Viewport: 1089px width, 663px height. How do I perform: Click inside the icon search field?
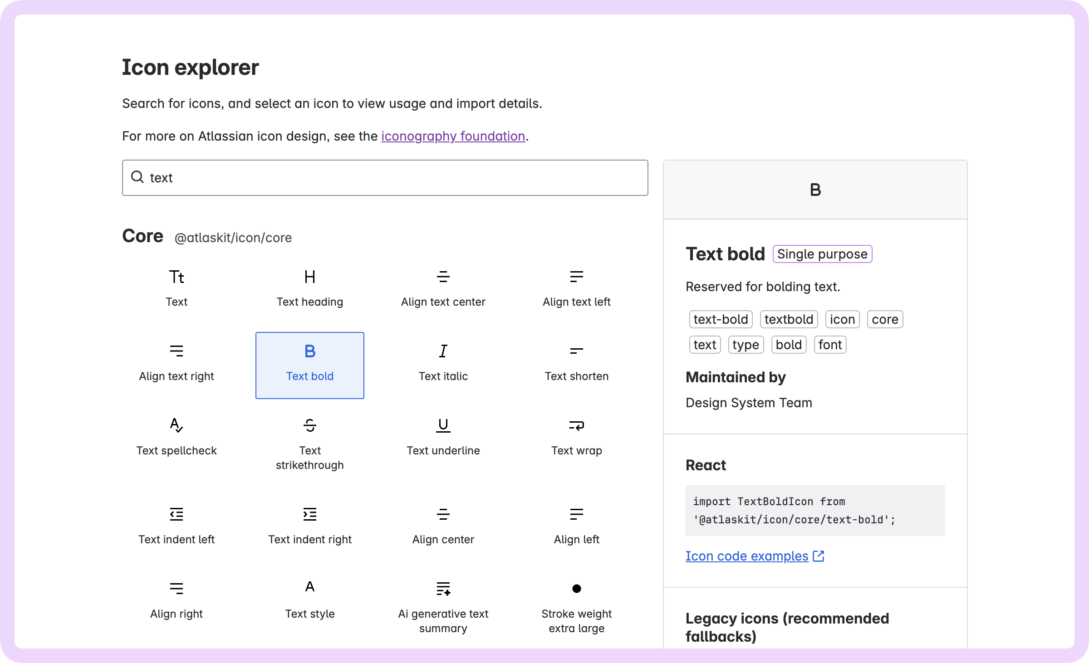(x=385, y=178)
